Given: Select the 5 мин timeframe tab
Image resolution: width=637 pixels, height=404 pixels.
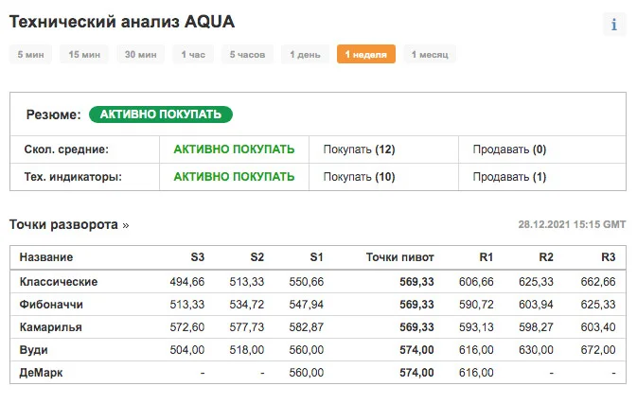Looking at the screenshot, I should (31, 55).
